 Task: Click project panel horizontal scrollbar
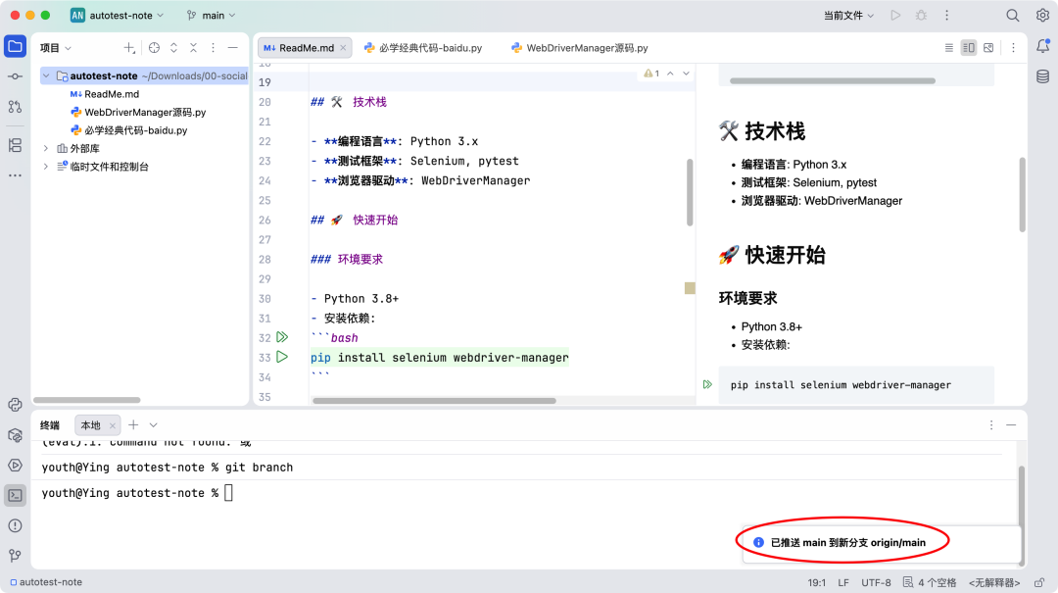coord(86,400)
